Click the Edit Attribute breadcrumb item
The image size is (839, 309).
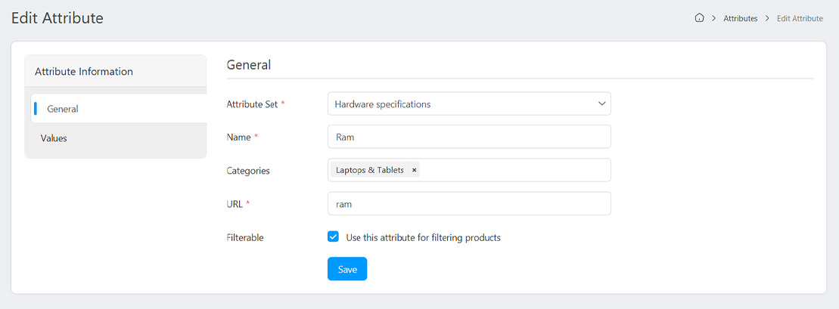point(800,18)
